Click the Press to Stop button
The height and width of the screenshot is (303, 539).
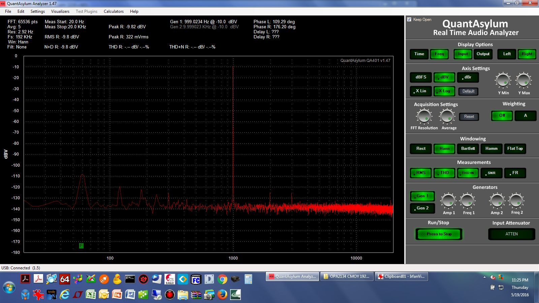[x=439, y=234]
